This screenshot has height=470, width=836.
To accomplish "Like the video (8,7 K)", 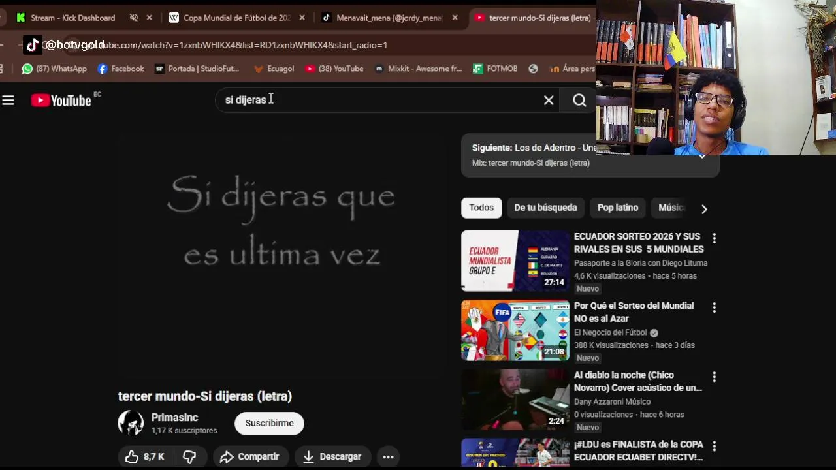I will 145,457.
